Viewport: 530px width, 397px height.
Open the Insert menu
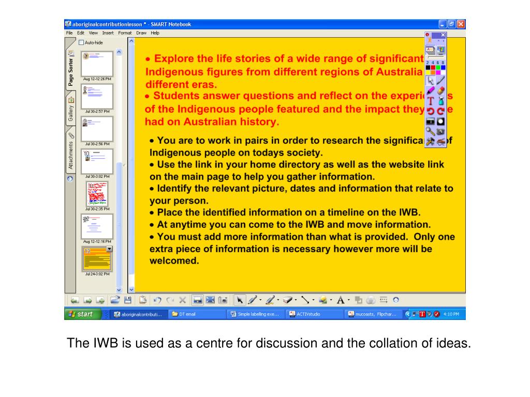click(108, 33)
